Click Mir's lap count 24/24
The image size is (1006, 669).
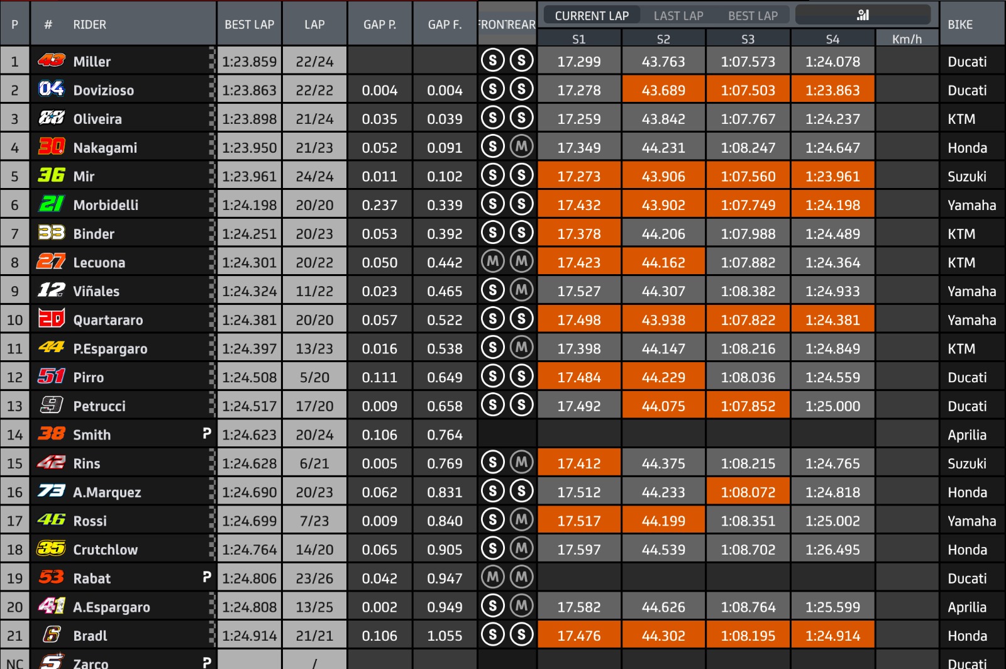[x=314, y=176]
